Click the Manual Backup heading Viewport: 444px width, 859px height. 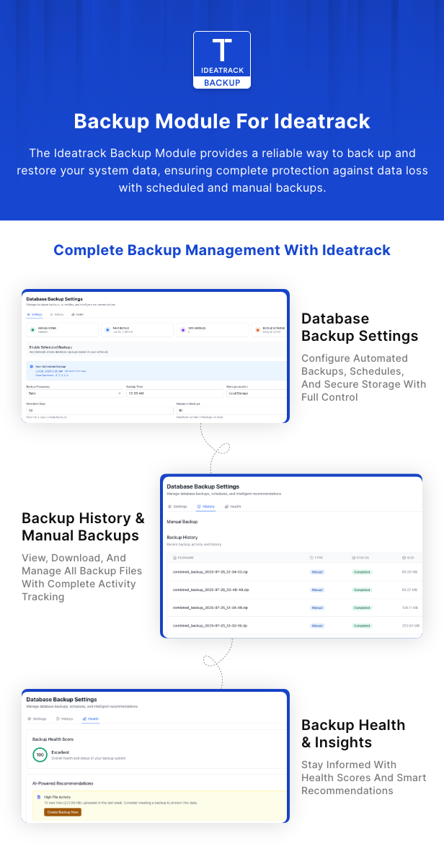click(182, 522)
